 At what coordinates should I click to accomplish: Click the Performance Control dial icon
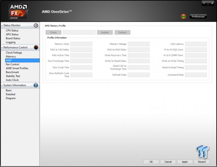pyautogui.click(x=36, y=47)
